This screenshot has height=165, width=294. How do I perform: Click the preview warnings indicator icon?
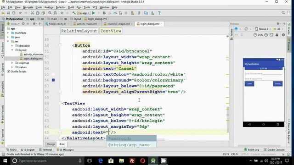tap(283, 35)
